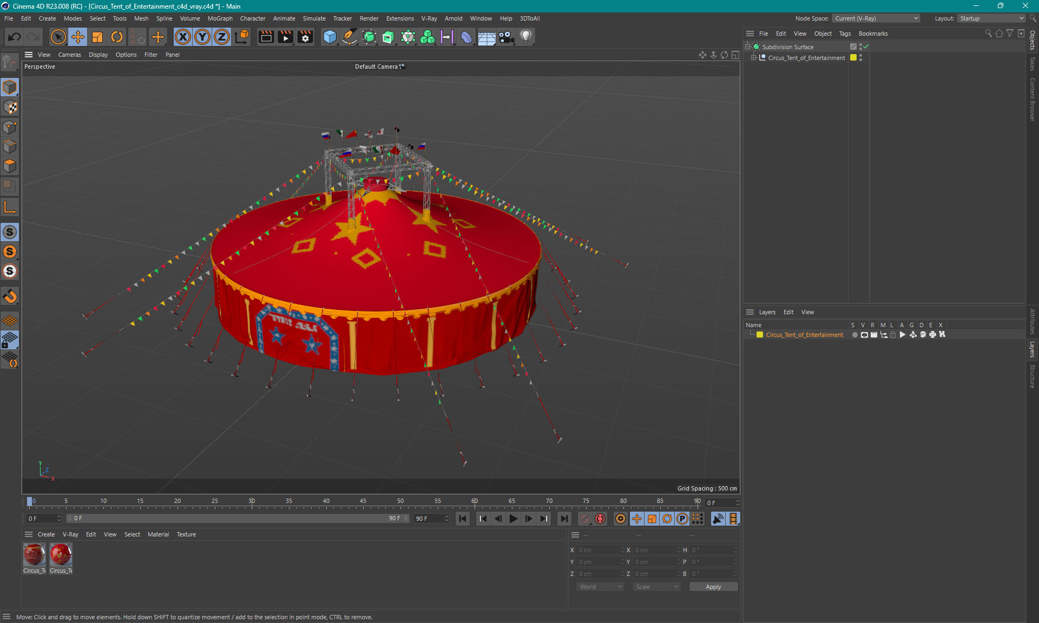Open the V-Ray menu

(429, 18)
